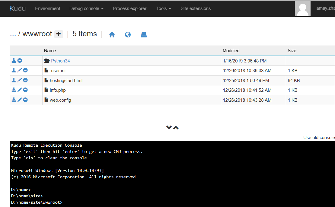
Task: Edit the .user.ini file
Action: click(x=20, y=71)
